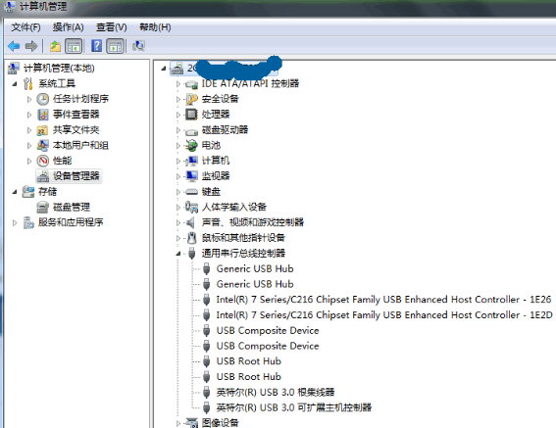The height and width of the screenshot is (428, 556).
Task: Expand the 任务计划程序 node
Action: point(29,99)
